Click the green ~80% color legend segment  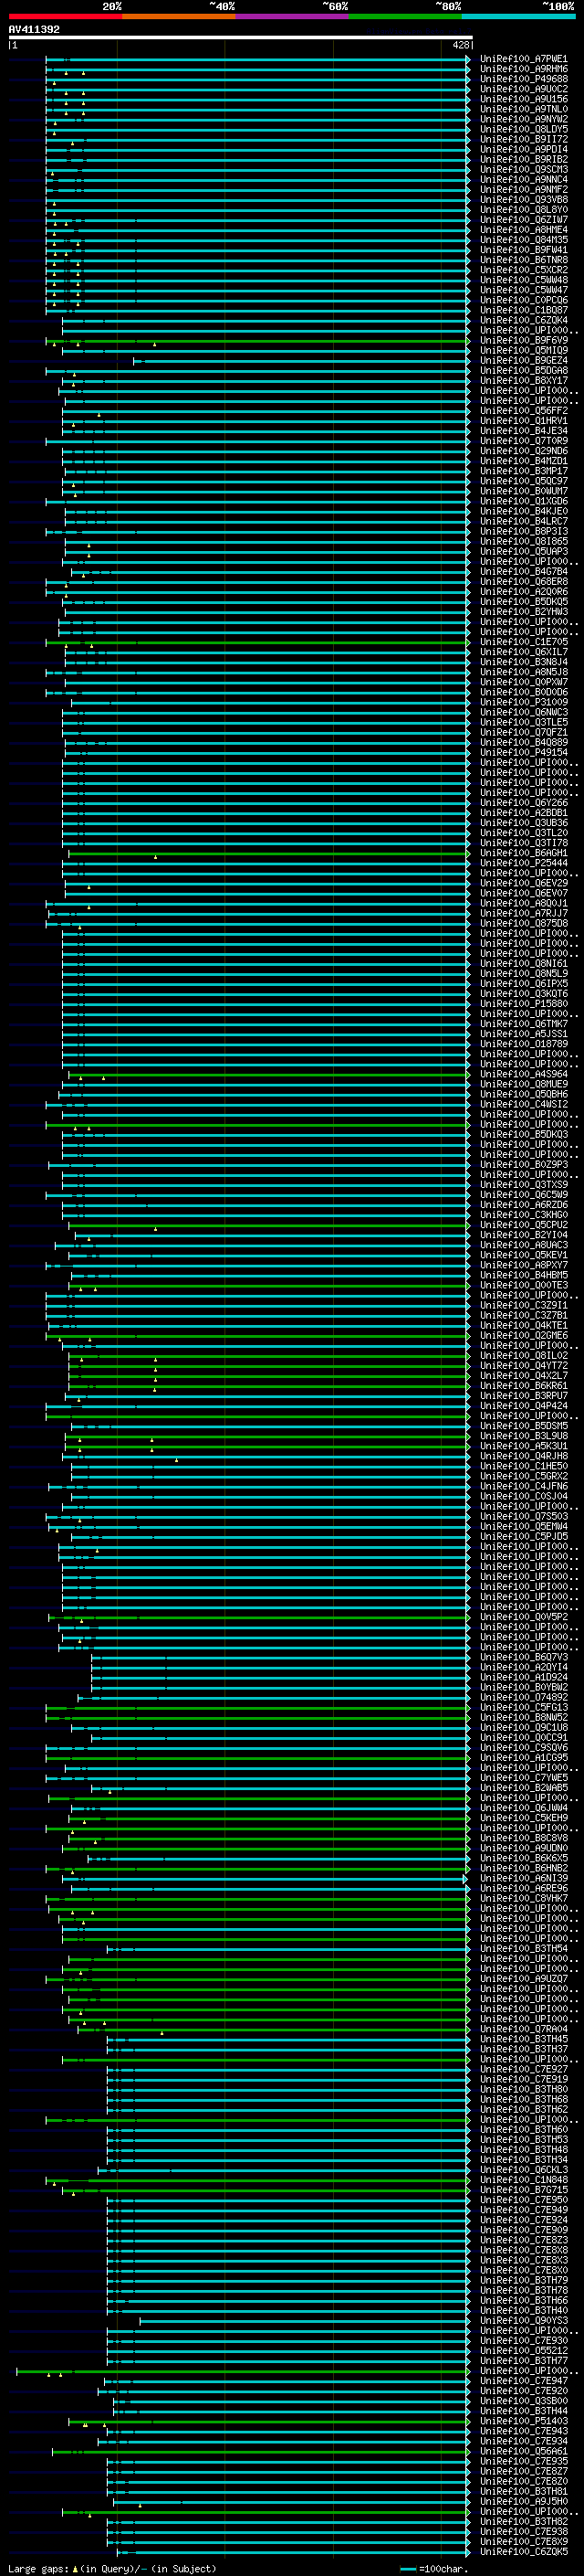(404, 16)
